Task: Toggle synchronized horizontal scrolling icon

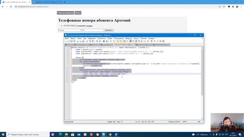Action: pyautogui.click(x=120, y=41)
